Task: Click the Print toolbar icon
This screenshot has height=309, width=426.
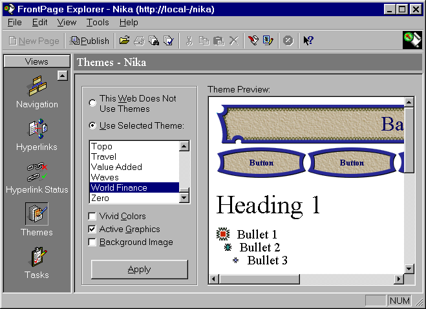Action: pos(140,41)
